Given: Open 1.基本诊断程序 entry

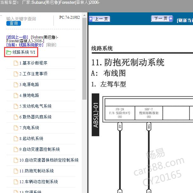Looking at the screenshot, I should point(33,63).
